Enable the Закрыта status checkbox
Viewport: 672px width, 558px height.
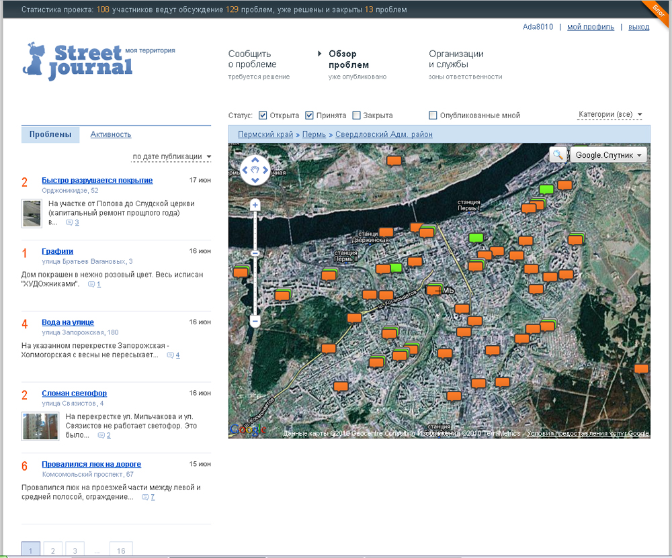click(357, 115)
